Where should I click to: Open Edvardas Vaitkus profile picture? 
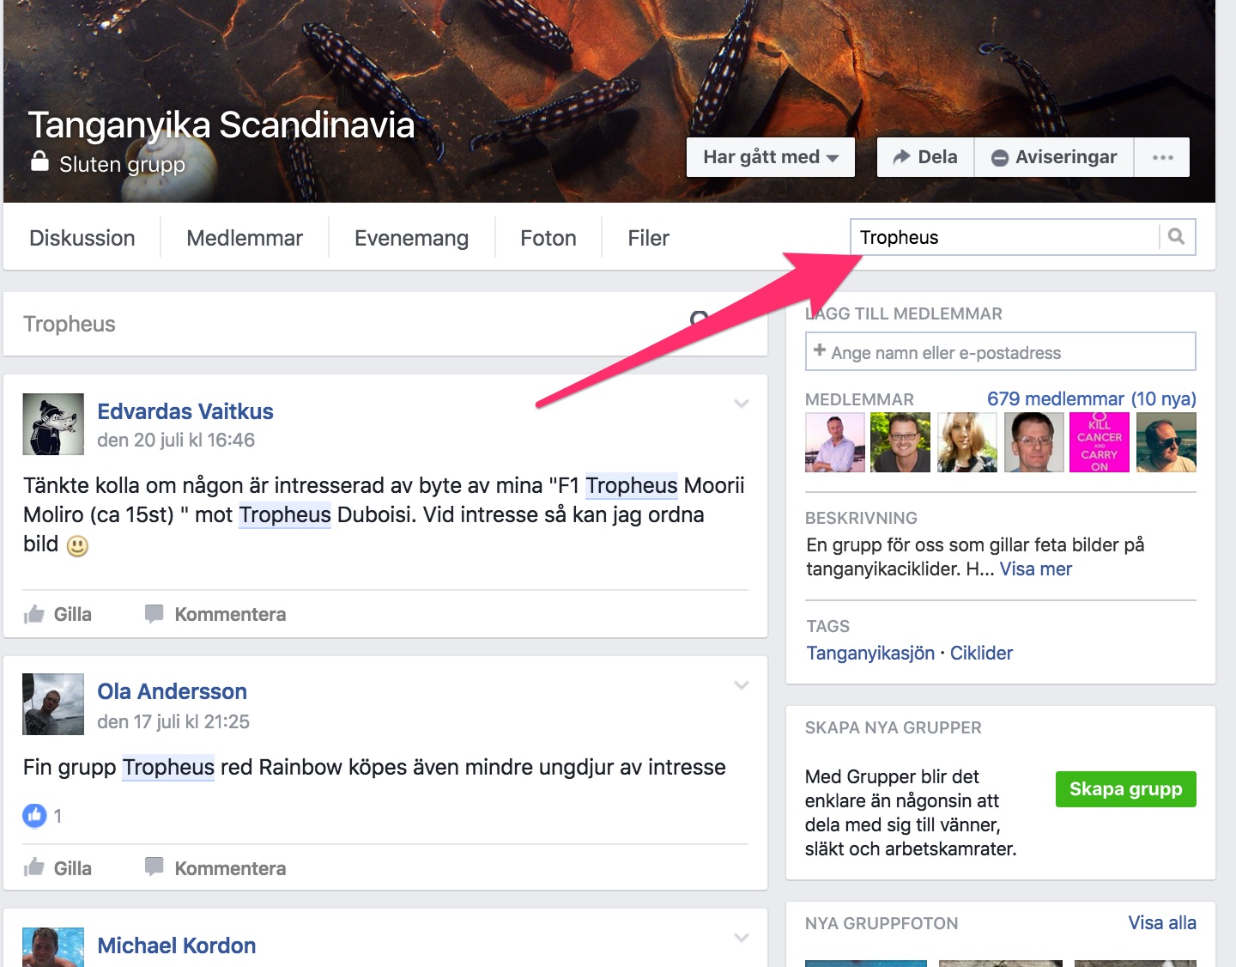[x=53, y=424]
